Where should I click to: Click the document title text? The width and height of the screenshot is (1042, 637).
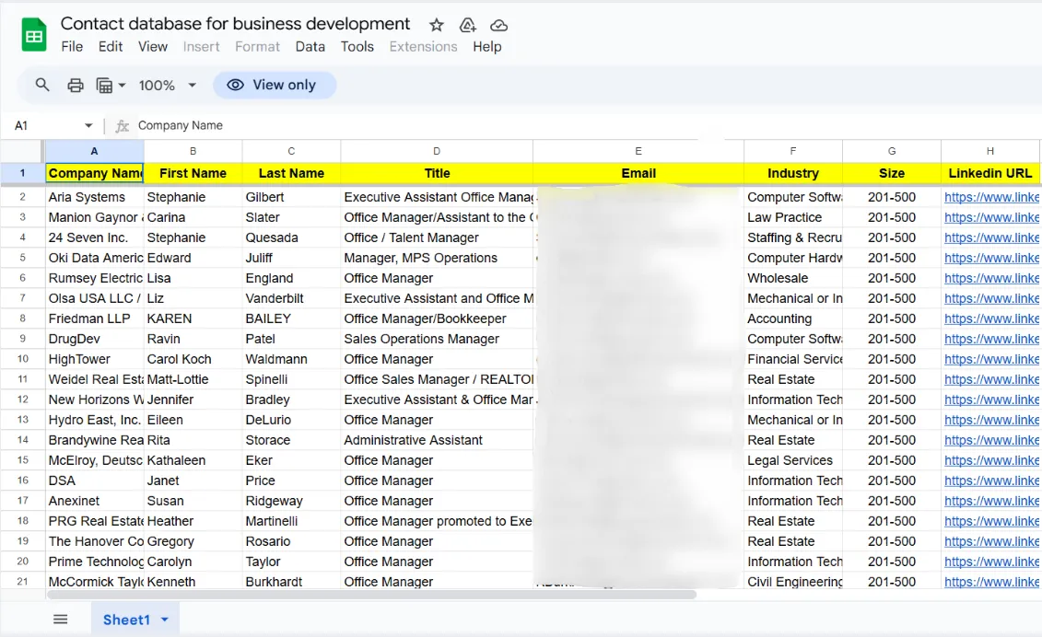point(235,24)
